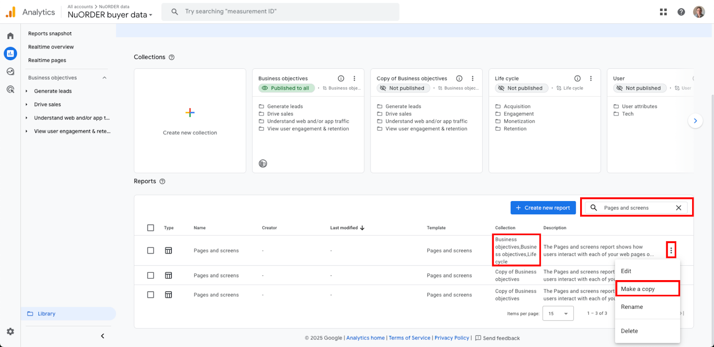Choose Make a copy from the menu
Screen dimensions: 714x347
pyautogui.click(x=647, y=289)
